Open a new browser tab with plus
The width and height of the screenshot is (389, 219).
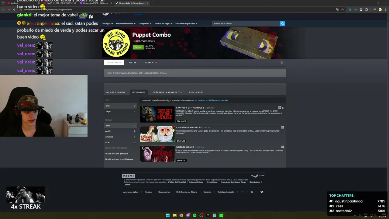click(153, 3)
